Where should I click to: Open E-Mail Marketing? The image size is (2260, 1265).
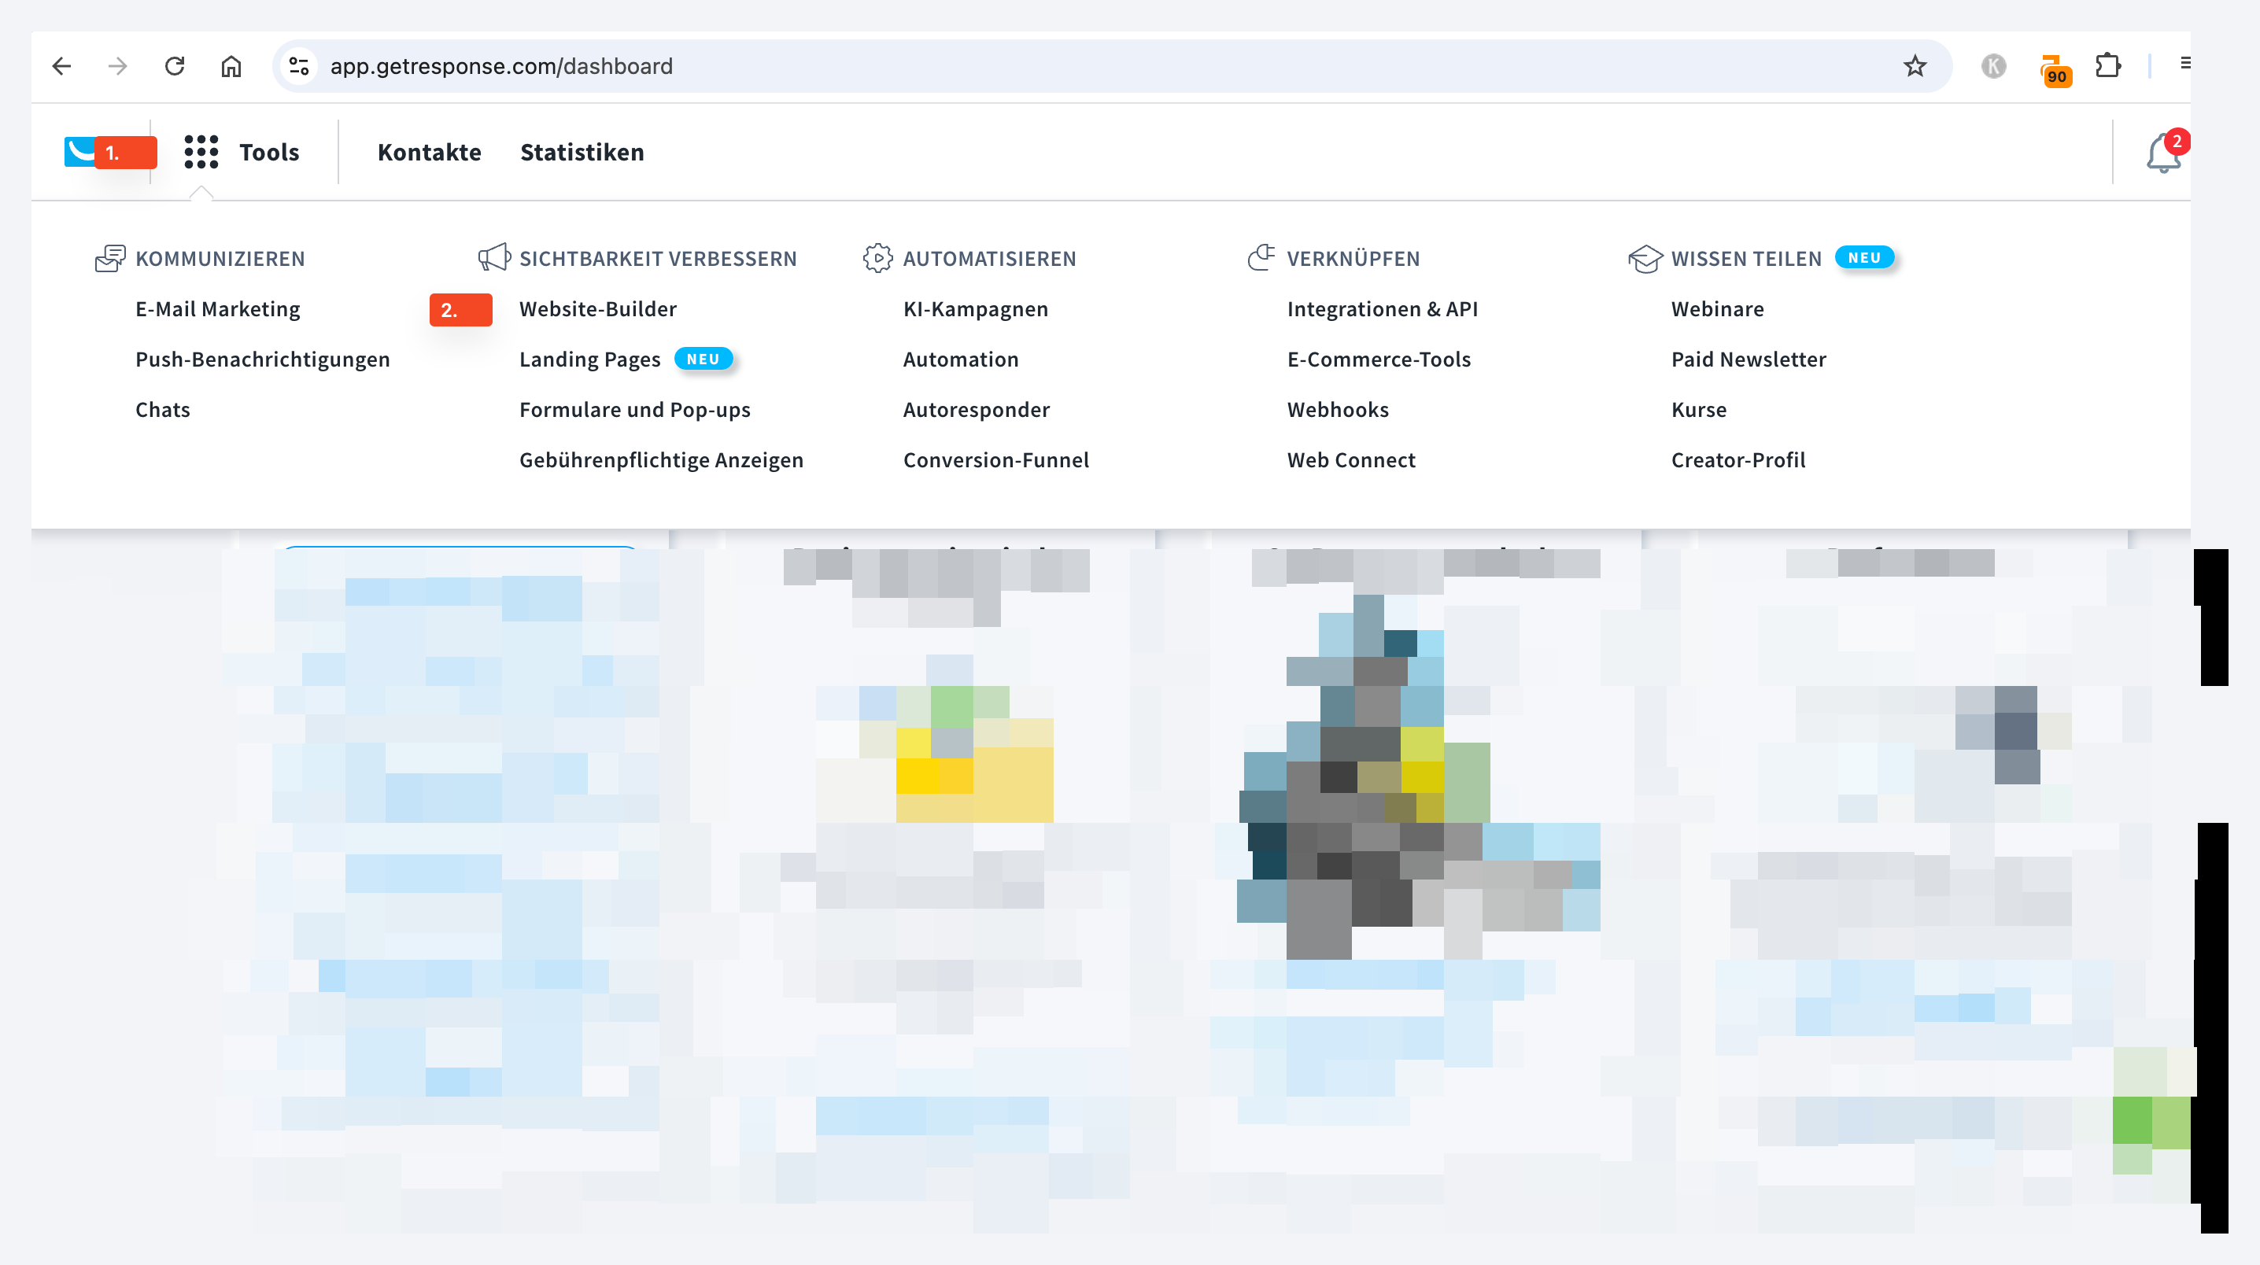[x=217, y=309]
